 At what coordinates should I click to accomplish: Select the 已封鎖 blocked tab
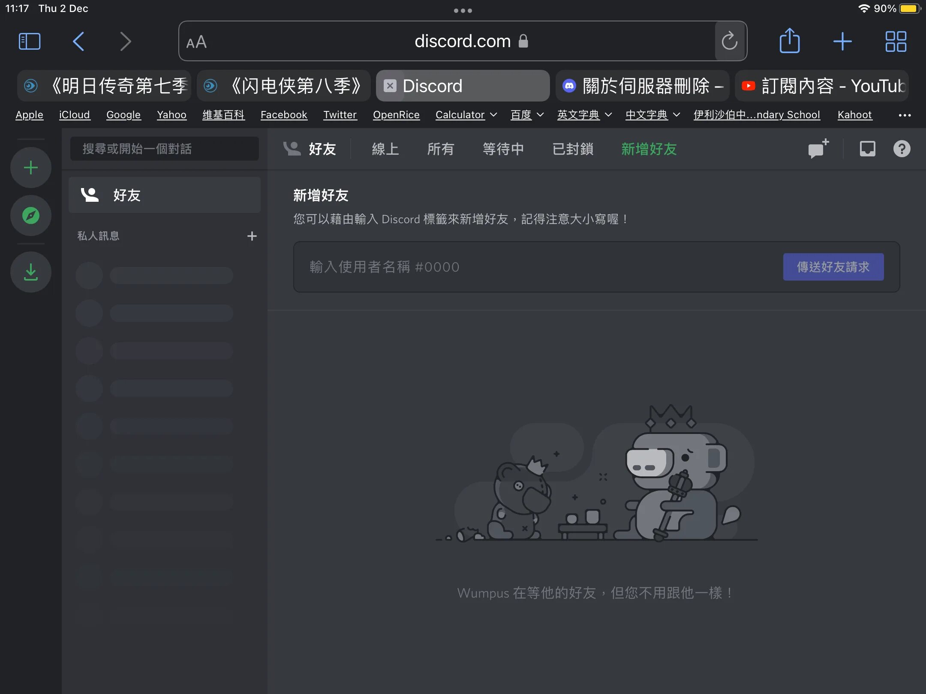point(573,149)
